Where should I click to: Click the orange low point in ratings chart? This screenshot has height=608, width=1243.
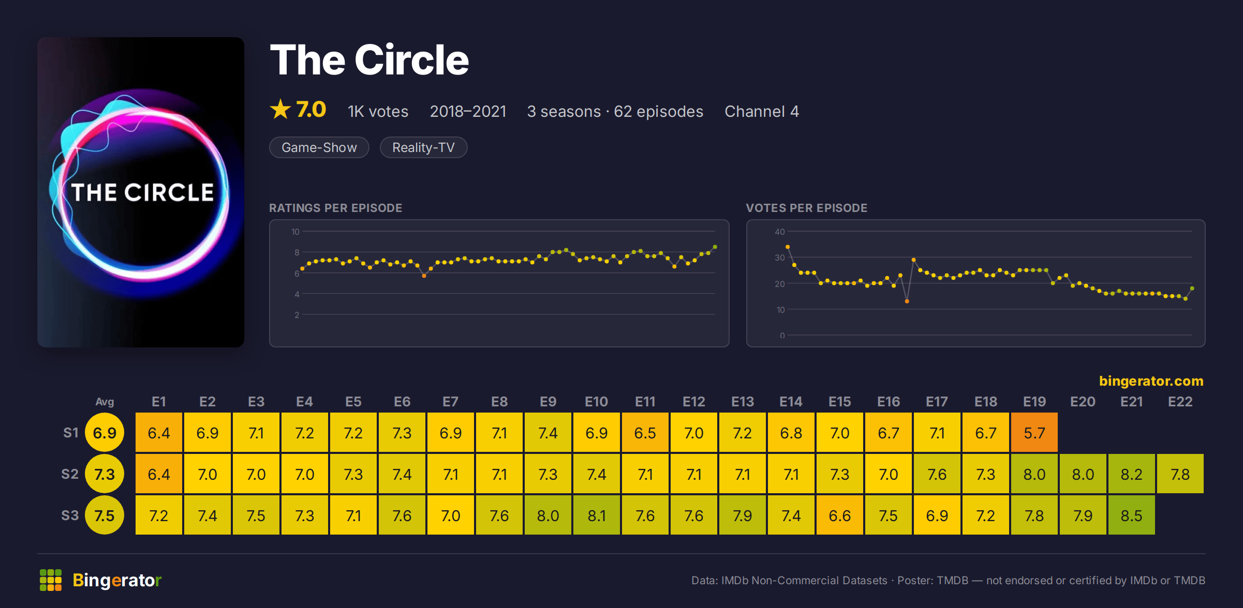(x=424, y=276)
